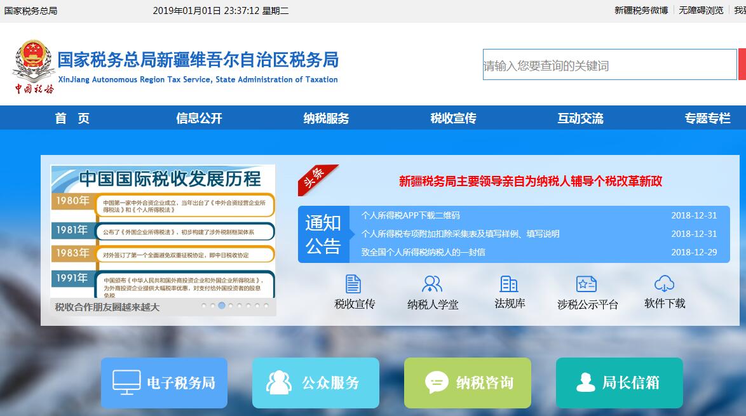Open the 中国国际税收发展历程 carousel image
Screen dimensions: 746x416
163,231
